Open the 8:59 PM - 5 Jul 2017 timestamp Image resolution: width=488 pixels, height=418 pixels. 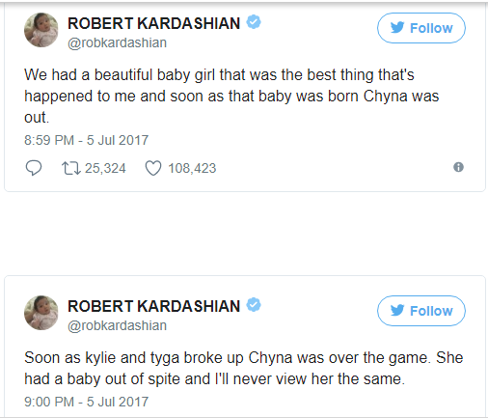[x=86, y=140]
